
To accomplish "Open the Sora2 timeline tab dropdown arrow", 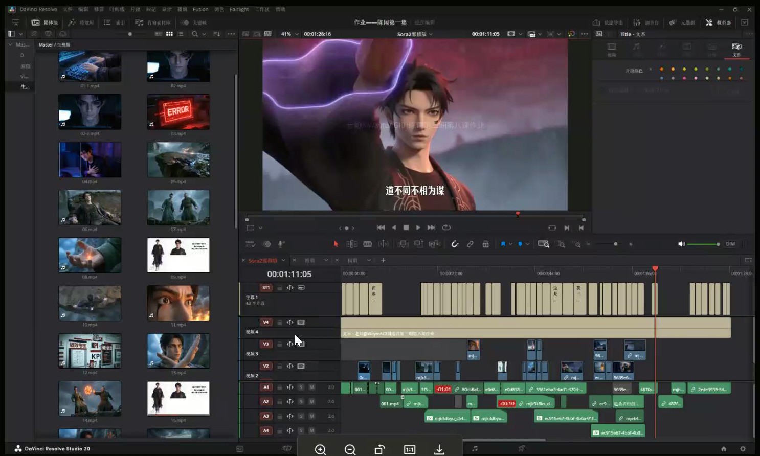I will tap(283, 260).
